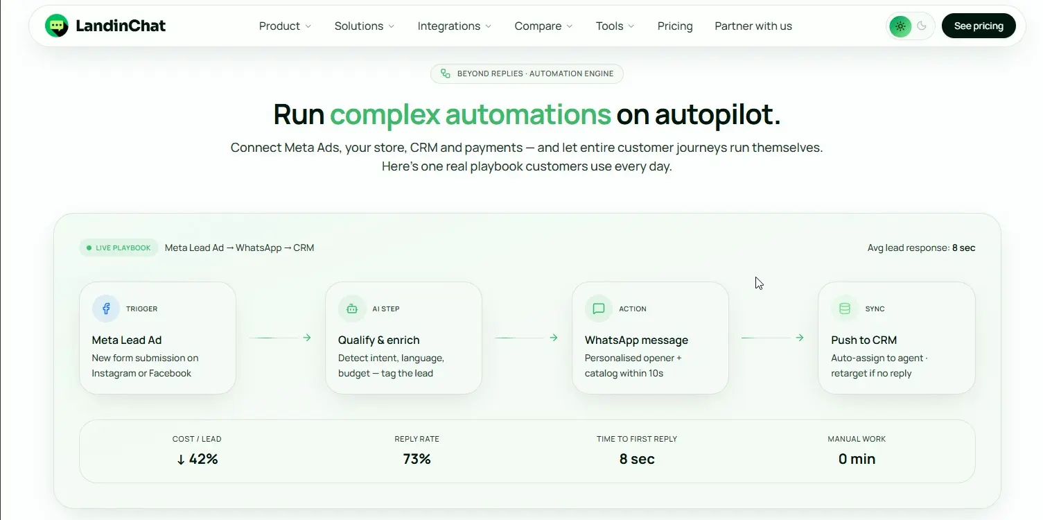Click the 'complex automations' green headline text
This screenshot has width=1043, height=520.
pos(471,114)
